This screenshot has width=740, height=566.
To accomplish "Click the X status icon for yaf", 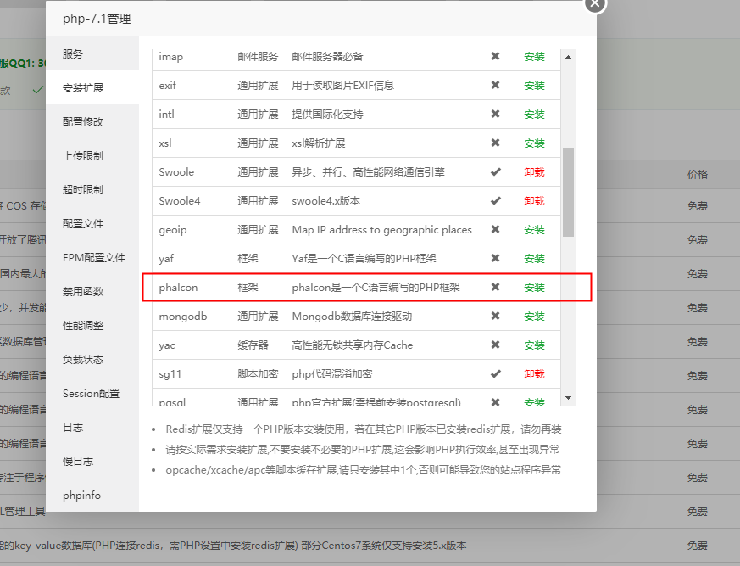I will pos(495,258).
